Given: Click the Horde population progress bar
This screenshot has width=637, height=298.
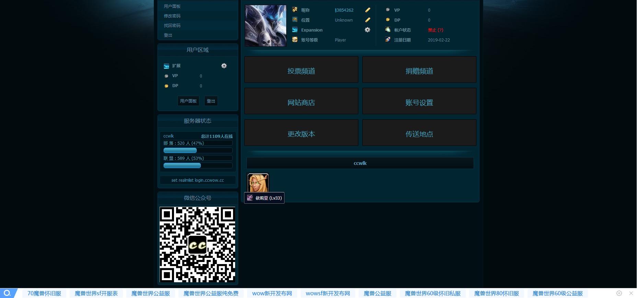Looking at the screenshot, I should click(198, 151).
